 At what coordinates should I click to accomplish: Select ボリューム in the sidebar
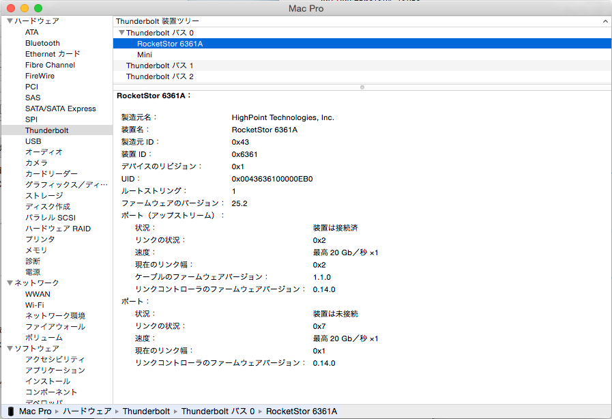pyautogui.click(x=44, y=337)
